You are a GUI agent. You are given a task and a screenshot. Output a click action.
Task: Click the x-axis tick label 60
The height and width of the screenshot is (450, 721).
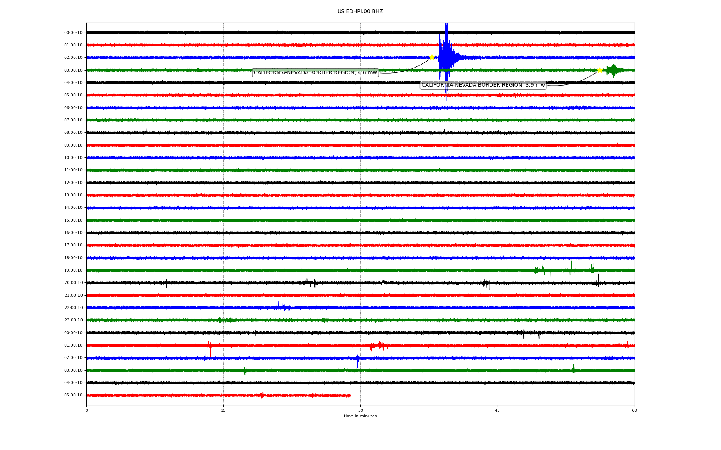click(634, 410)
